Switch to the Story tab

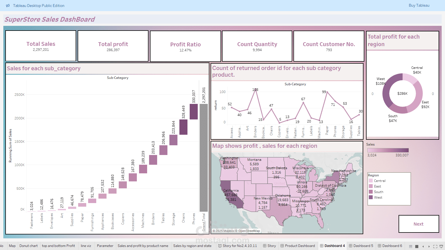click(x=270, y=246)
